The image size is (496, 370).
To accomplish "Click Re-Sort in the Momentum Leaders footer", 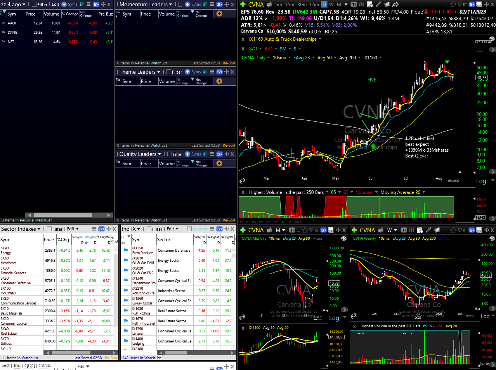I will point(229,63).
